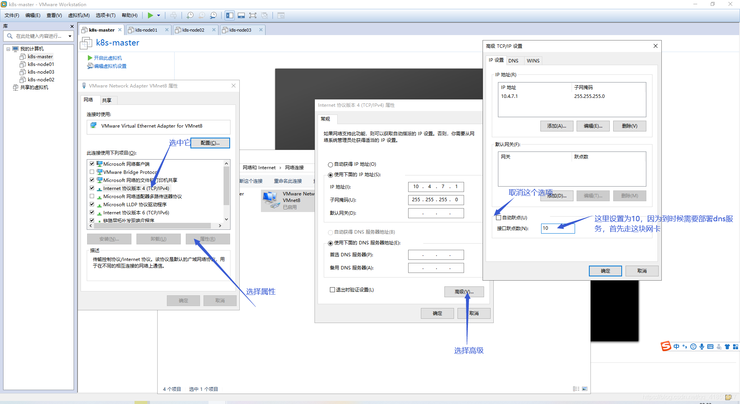Click the Sogou voice input microphone icon
This screenshot has width=740, height=404.
tap(702, 347)
